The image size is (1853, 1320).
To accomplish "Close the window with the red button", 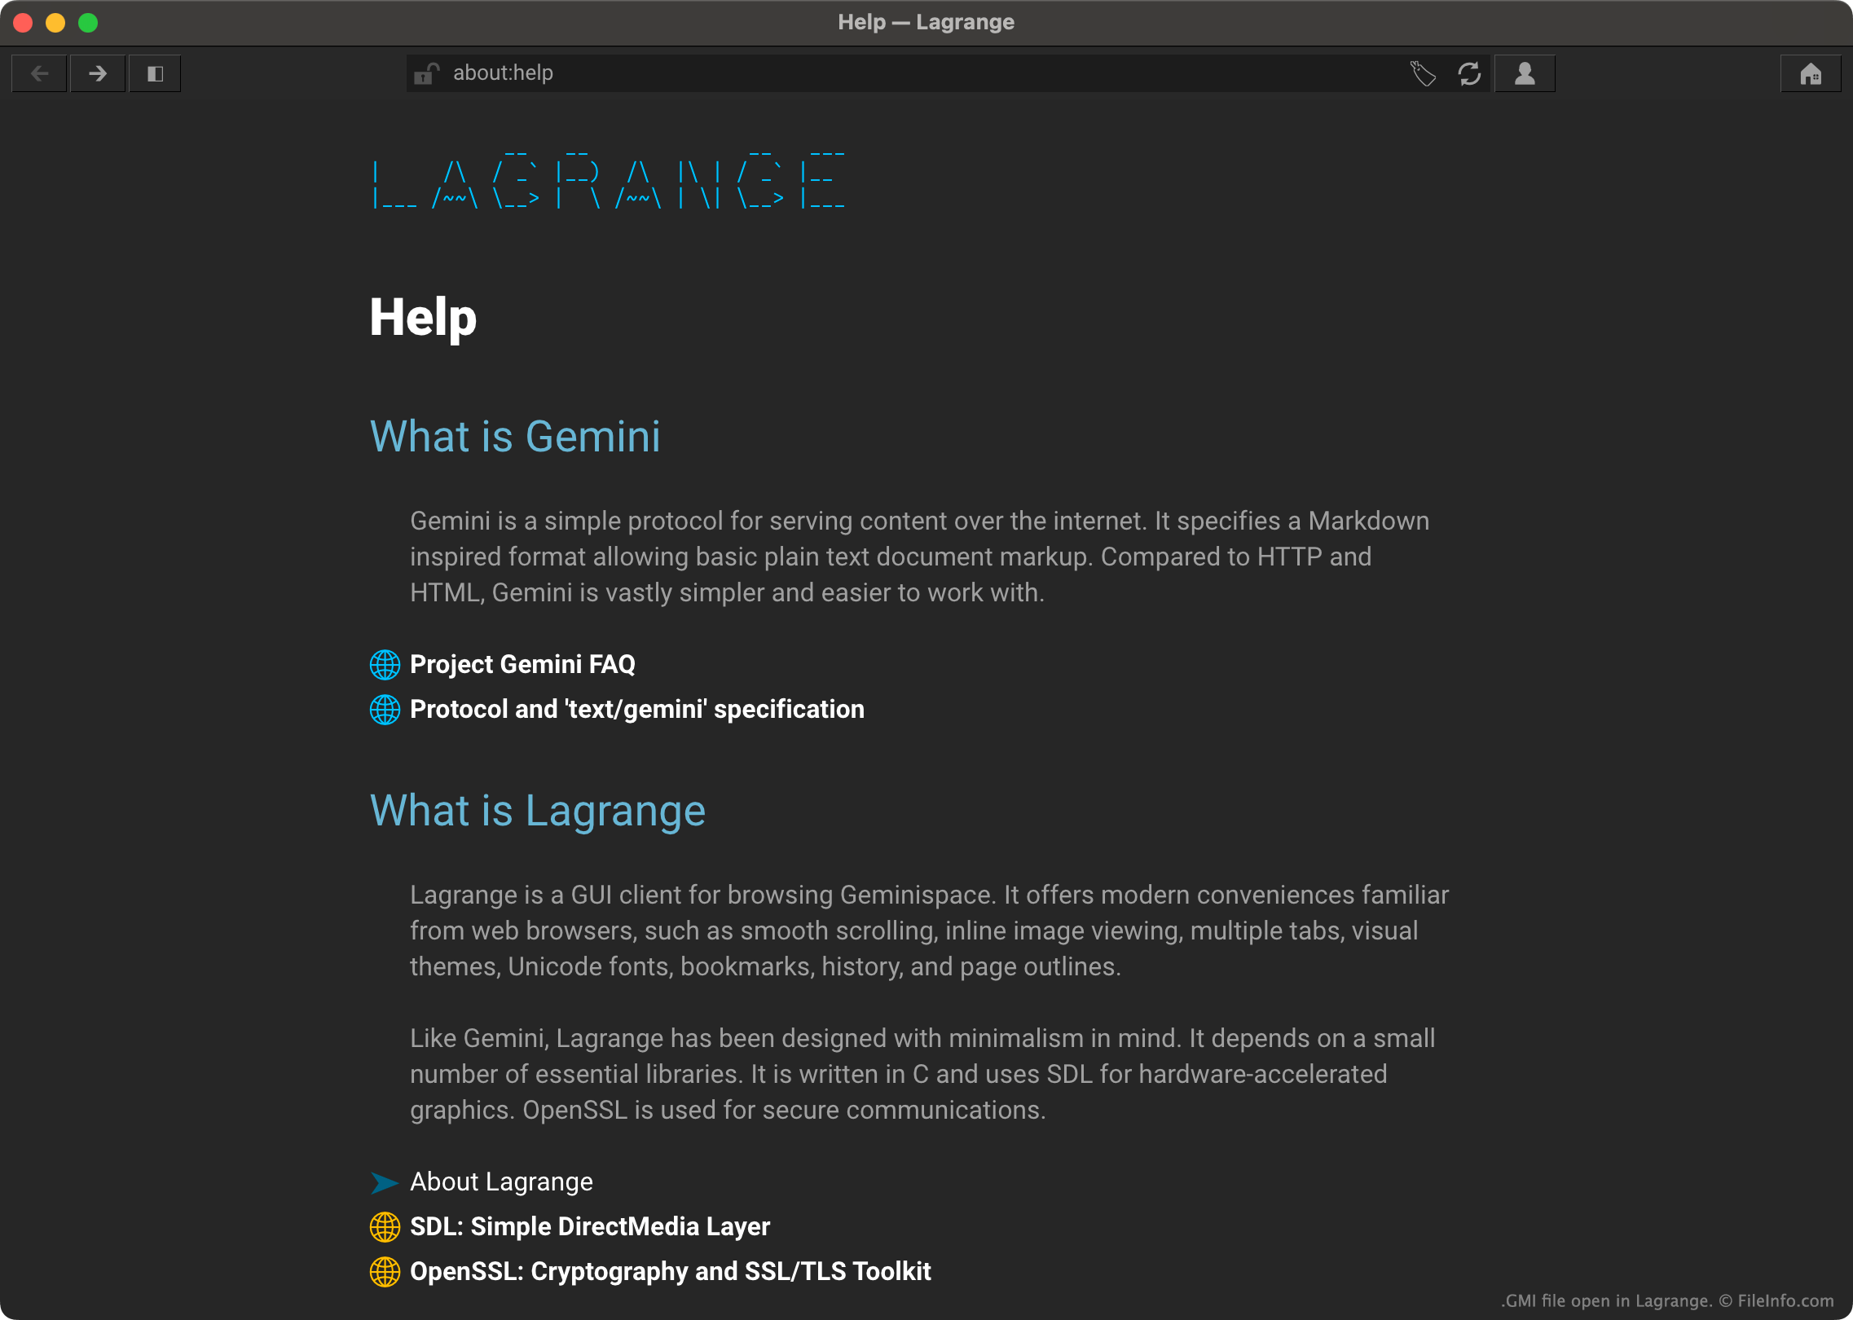I will 23,23.
